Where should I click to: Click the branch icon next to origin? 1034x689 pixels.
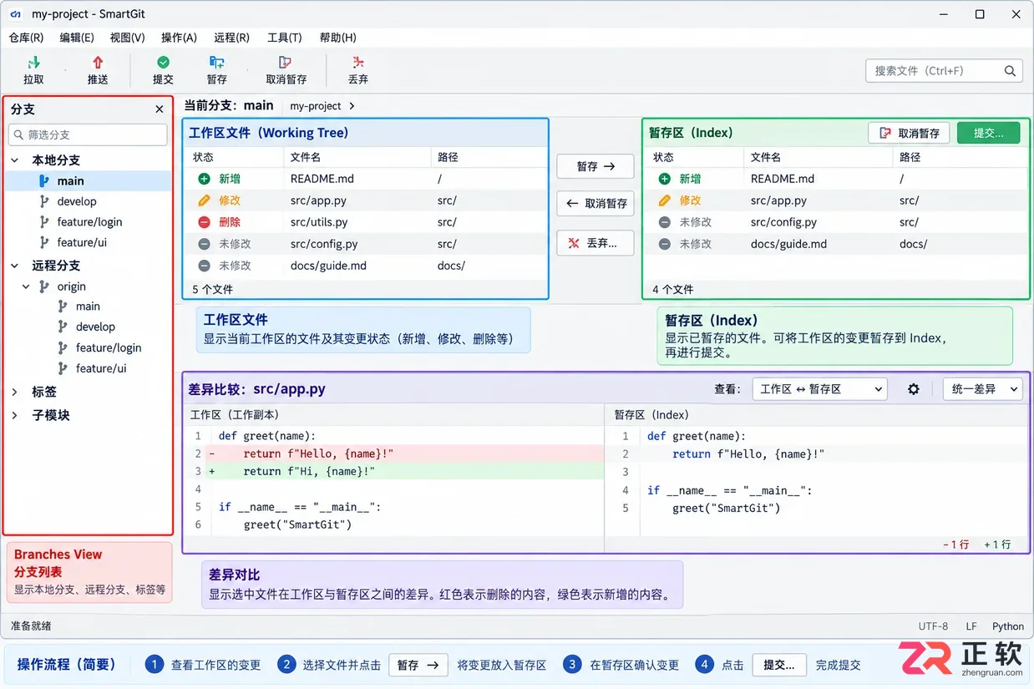click(x=44, y=286)
